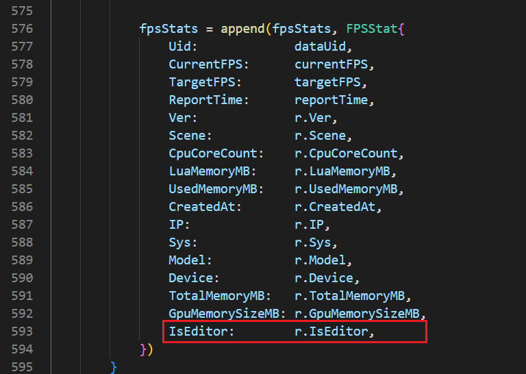The image size is (526, 374).
Task: Click the CurrentFPS struct field
Action: (205, 64)
